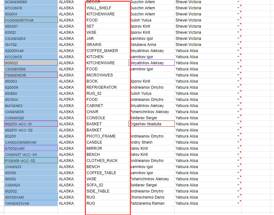Select the REFRIGERATOR cell

107,87
